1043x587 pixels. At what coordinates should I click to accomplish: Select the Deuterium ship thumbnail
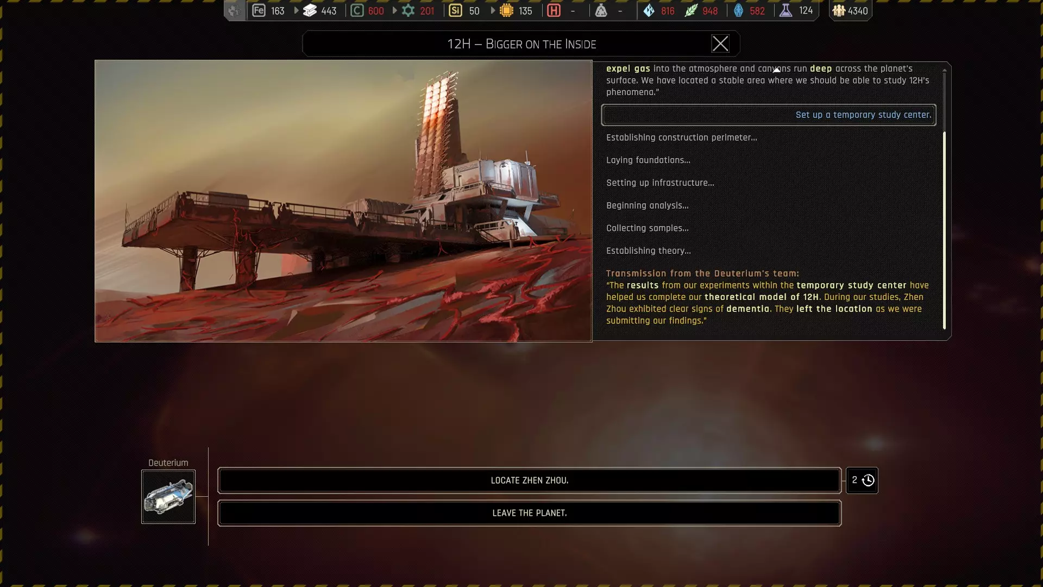point(168,497)
